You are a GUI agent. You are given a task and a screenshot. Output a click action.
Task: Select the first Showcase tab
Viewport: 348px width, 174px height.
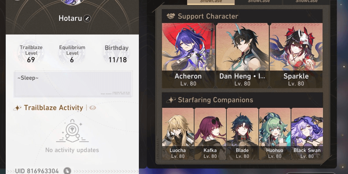click(x=211, y=2)
